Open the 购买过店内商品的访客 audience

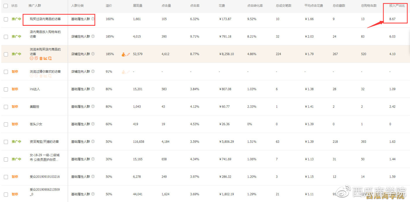[x=46, y=19]
